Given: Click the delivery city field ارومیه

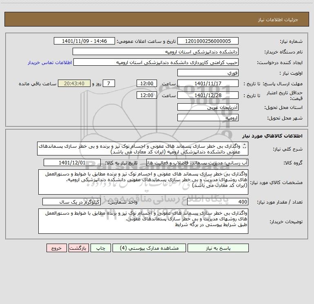Looking at the screenshot, I should tap(208, 118).
